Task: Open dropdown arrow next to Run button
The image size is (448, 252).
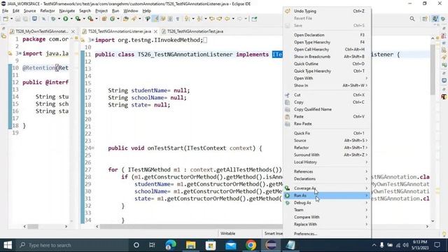Action: [71, 19]
